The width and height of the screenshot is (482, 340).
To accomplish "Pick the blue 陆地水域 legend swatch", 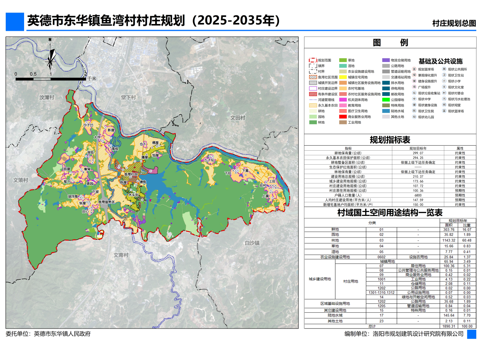I will [386, 111].
